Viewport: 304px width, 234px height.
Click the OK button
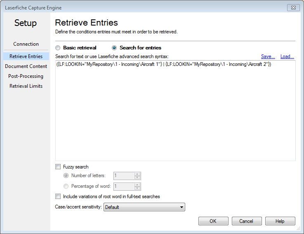pyautogui.click(x=213, y=221)
